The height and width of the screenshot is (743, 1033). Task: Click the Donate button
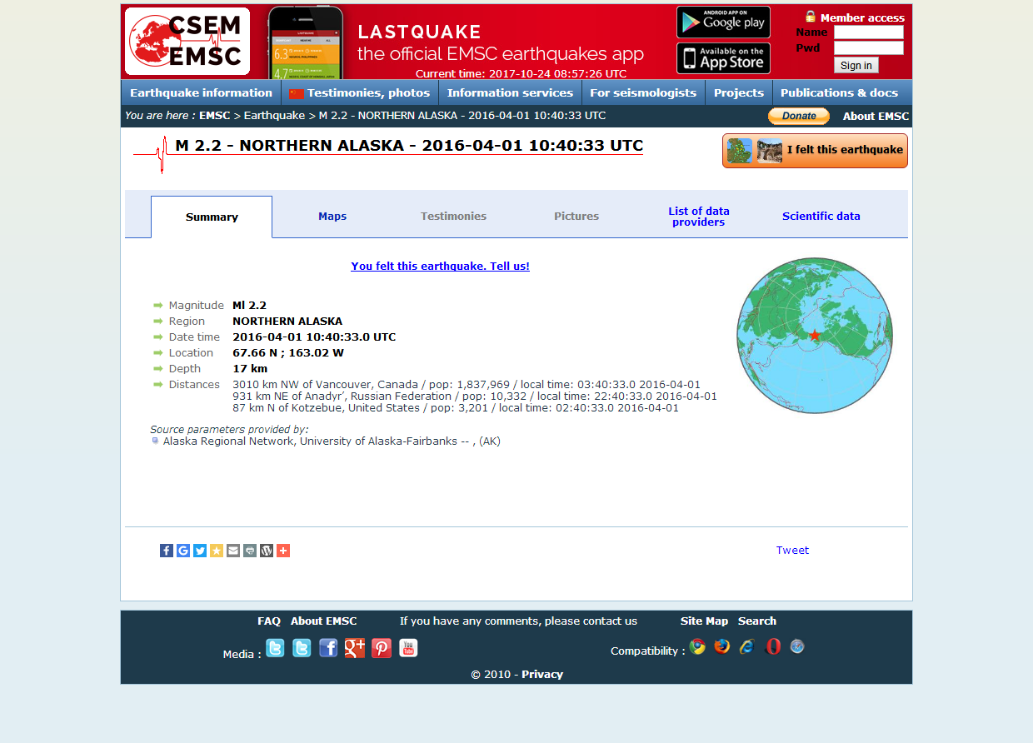798,116
